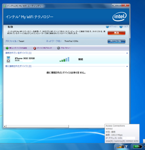145x150 pixels.
Task: Click 接続されているデバイス (1) section header
Action: coord(19,53)
